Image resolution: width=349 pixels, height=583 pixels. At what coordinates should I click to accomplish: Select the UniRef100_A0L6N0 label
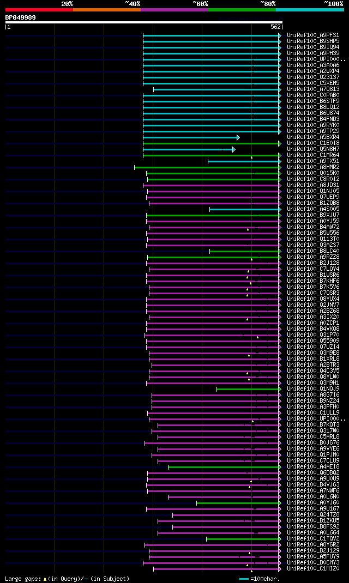(x=313, y=497)
